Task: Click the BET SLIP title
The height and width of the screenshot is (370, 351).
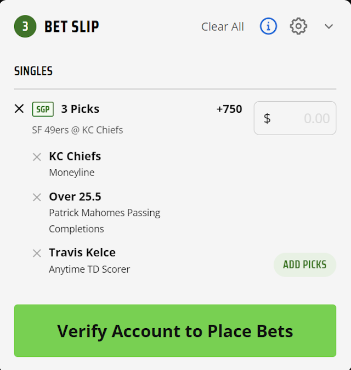Action: pyautogui.click(x=72, y=26)
